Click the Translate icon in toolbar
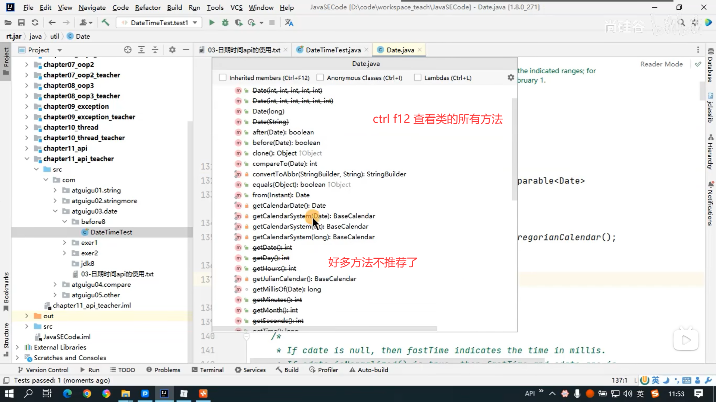The width and height of the screenshot is (716, 402). (289, 23)
